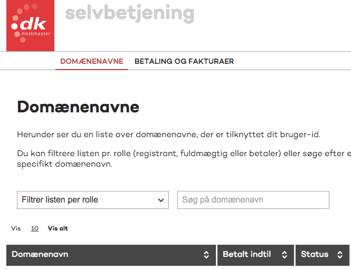Screen dimensions: 351x269
Task: Click the paragraph starting 'Du kan filtrere'
Action: tap(184, 159)
